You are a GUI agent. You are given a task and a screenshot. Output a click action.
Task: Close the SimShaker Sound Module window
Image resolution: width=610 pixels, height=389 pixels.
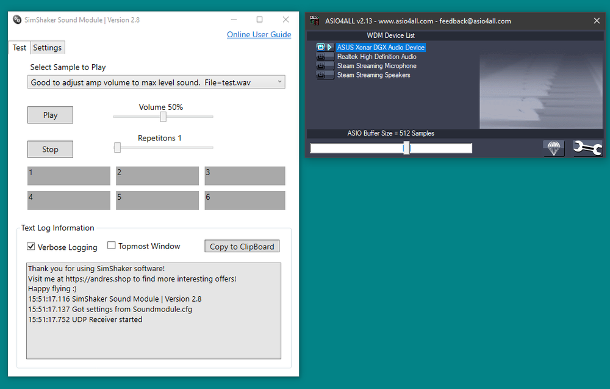coord(286,20)
